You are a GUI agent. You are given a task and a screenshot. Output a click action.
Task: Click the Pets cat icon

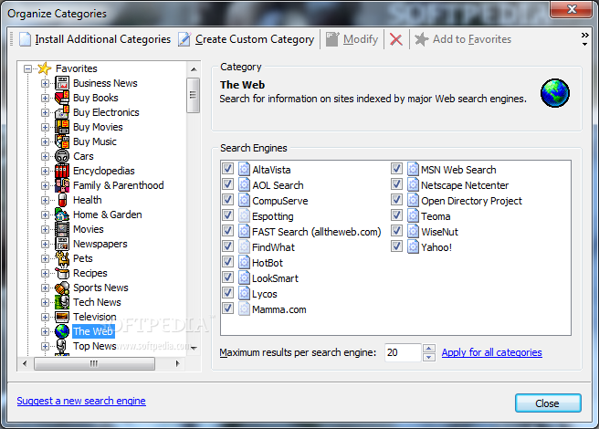(x=62, y=258)
